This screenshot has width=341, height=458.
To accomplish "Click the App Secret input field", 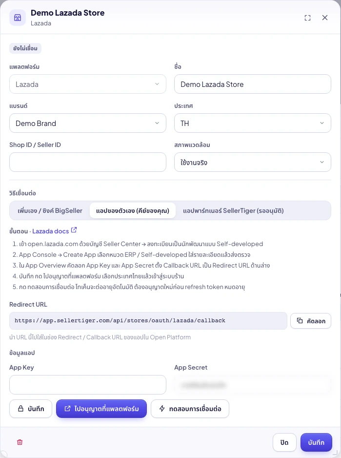I will [x=253, y=385].
